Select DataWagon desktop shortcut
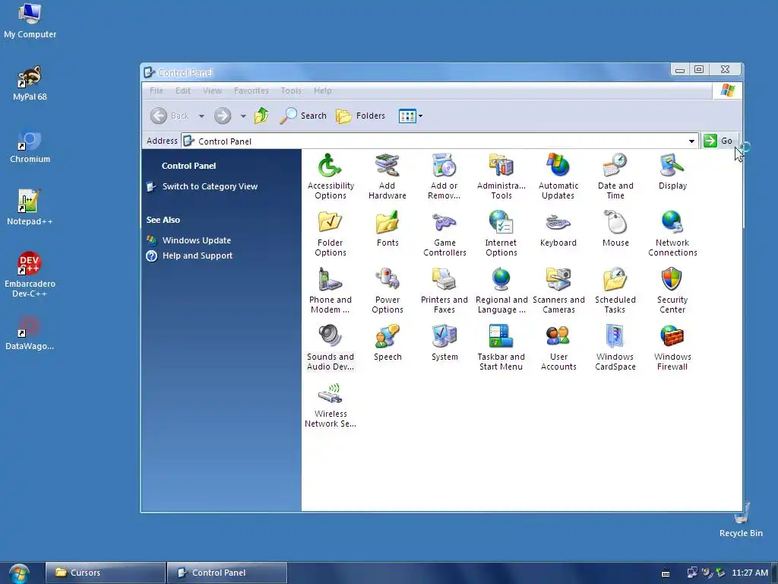Viewport: 778px width, 584px height. point(30,333)
